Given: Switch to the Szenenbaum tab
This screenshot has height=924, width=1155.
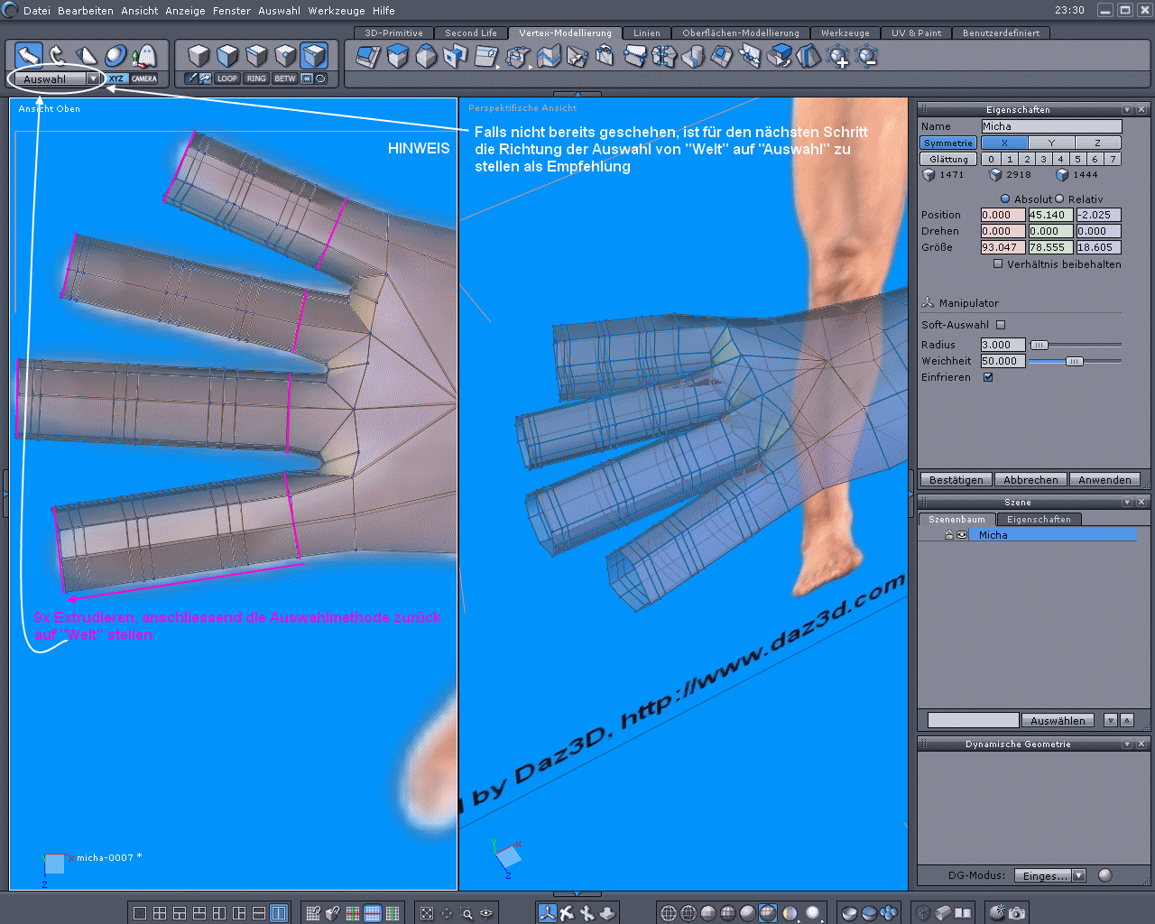Looking at the screenshot, I should click(x=957, y=520).
